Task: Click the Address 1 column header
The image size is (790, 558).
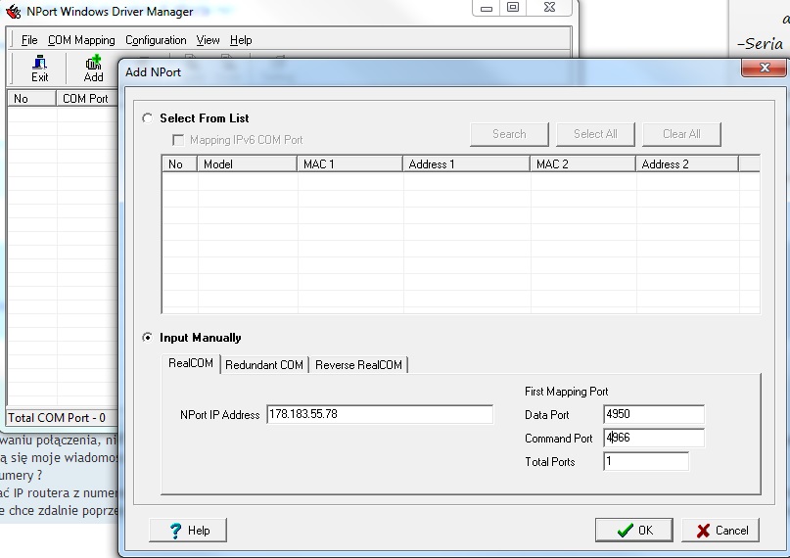Action: [467, 164]
